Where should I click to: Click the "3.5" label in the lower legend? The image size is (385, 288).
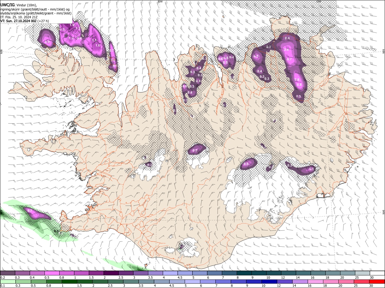coord(141,286)
